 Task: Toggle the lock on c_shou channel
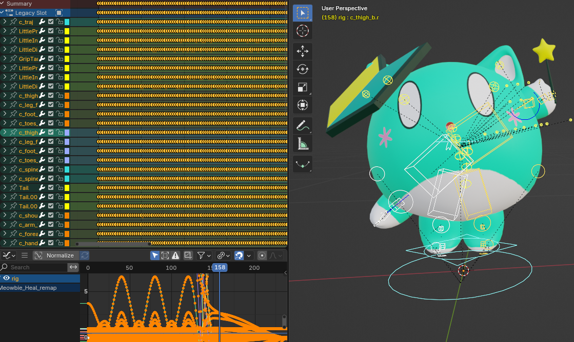[x=60, y=215]
